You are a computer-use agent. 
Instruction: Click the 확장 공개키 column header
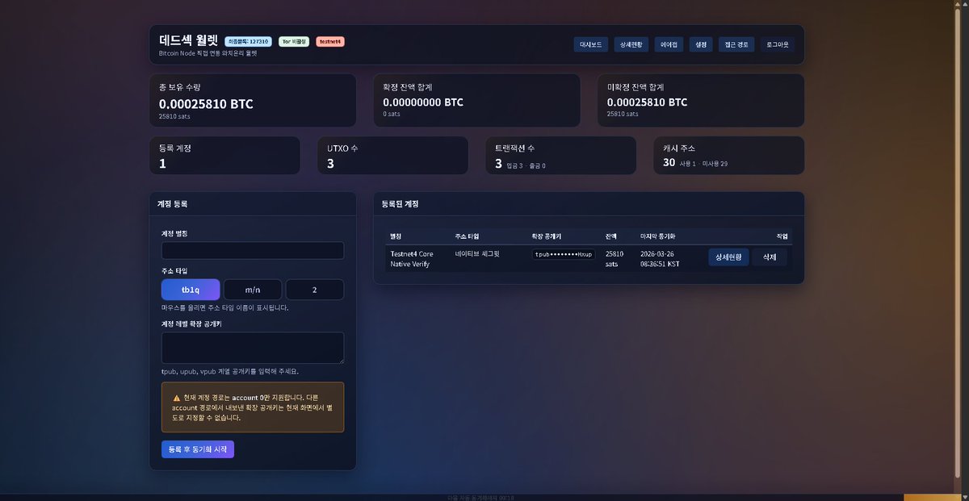click(546, 236)
